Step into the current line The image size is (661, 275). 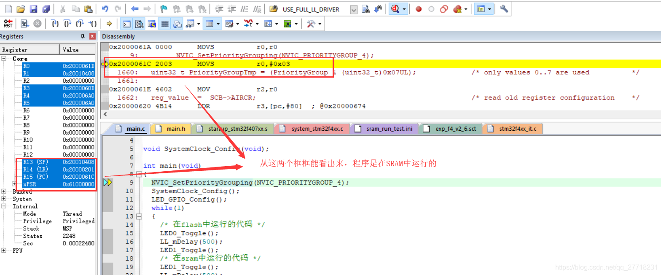click(55, 24)
